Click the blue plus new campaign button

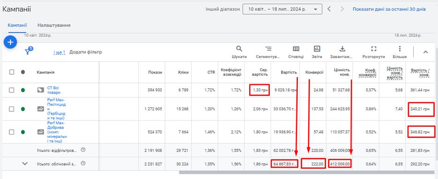pyautogui.click(x=10, y=43)
